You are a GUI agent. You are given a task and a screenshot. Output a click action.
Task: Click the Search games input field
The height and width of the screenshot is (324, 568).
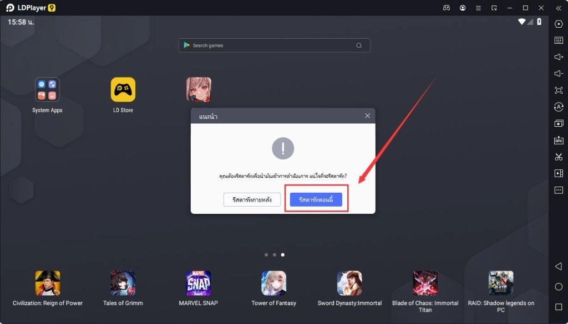[x=272, y=45]
